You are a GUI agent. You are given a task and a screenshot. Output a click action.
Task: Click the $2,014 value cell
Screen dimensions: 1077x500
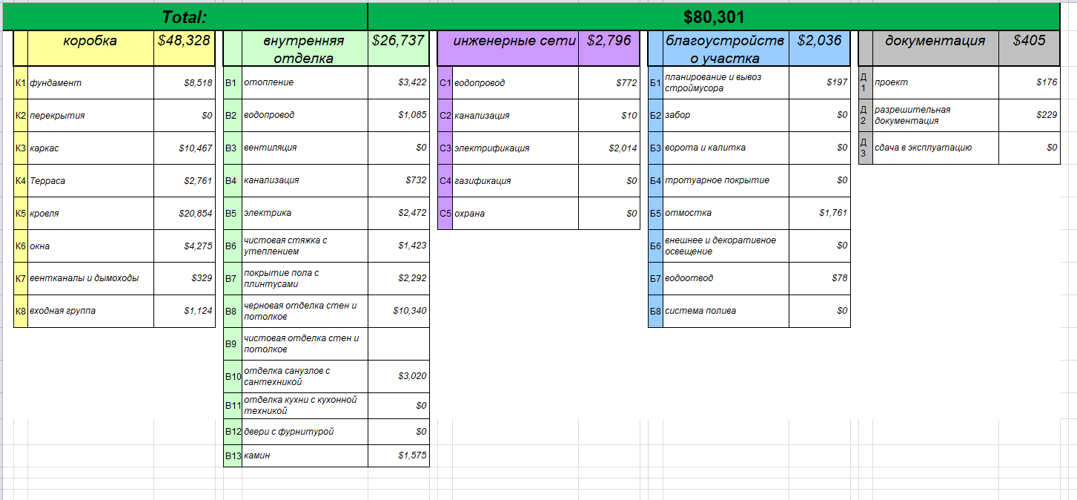[609, 148]
